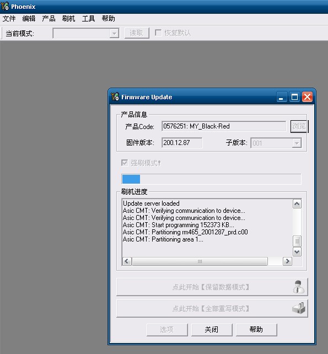
Task: Expand the 当前模式 dropdown
Action: [115, 34]
